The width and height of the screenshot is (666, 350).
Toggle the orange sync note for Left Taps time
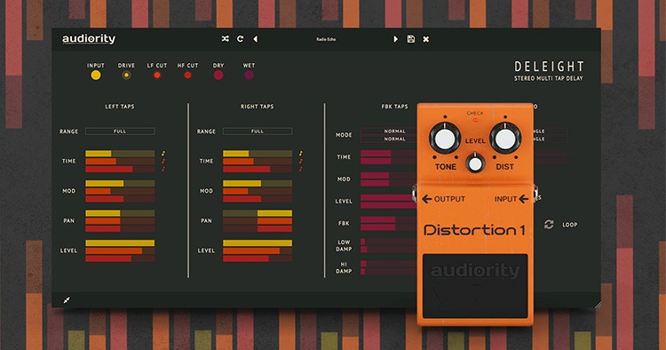pos(163,161)
